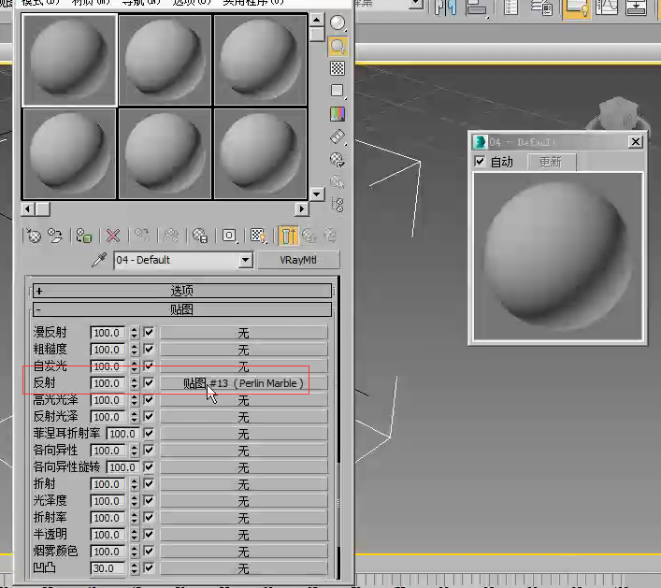
Task: Click Go Forward to Sibling icon
Action: click(x=330, y=236)
